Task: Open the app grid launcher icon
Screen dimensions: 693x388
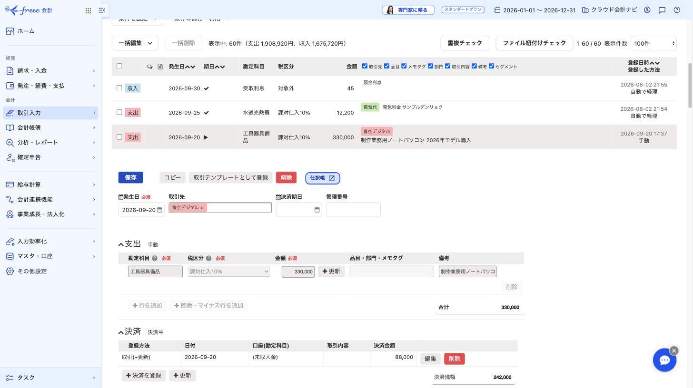Action: (x=88, y=10)
